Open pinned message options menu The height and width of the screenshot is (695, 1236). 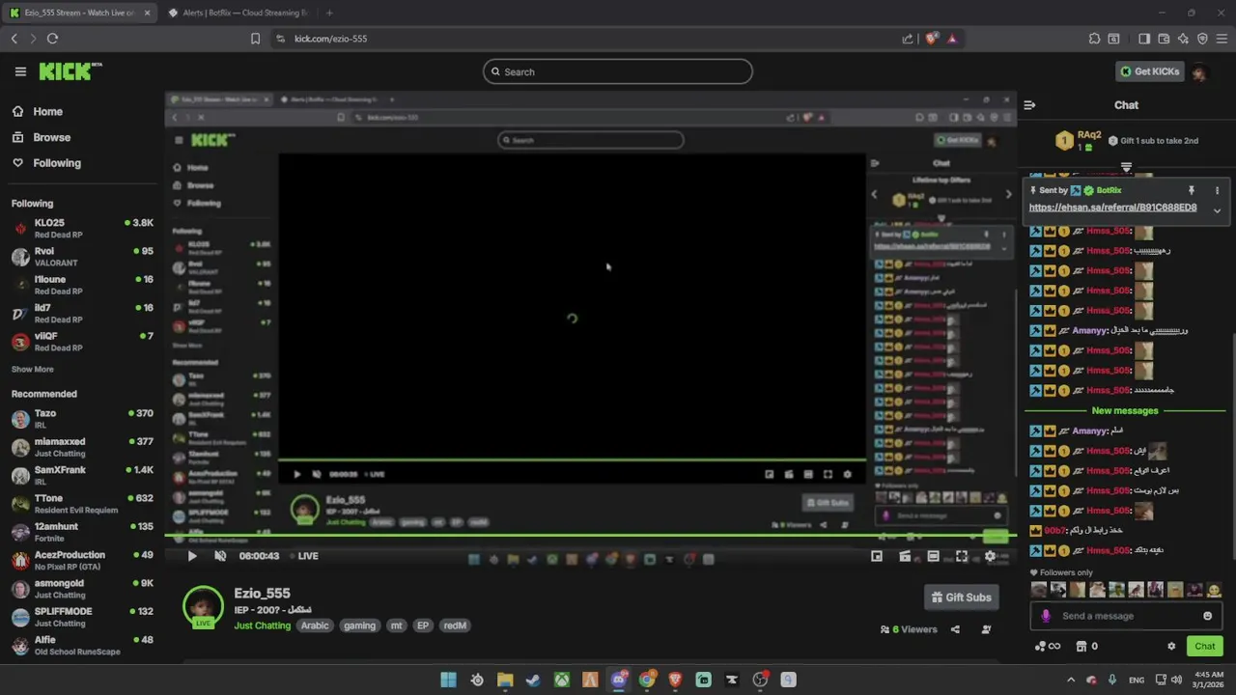tap(1217, 191)
